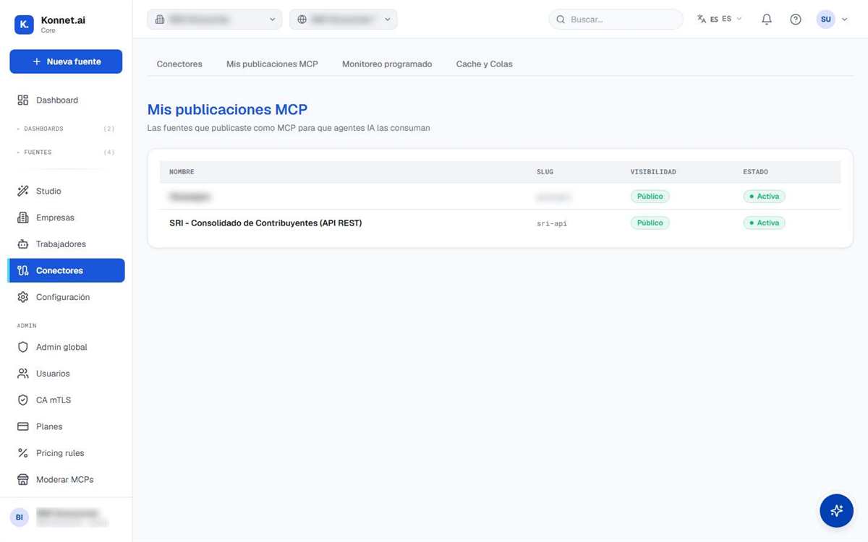This screenshot has width=868, height=542.
Task: Click Activa badge in the SRI row
Action: [764, 223]
